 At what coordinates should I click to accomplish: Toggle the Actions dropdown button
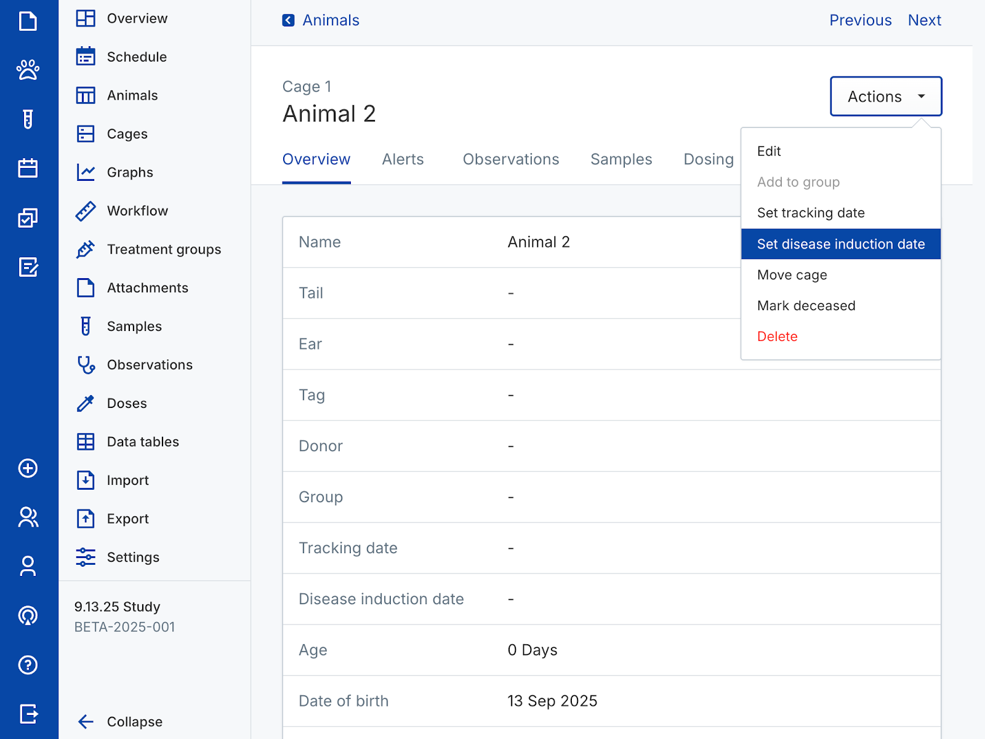pos(885,97)
